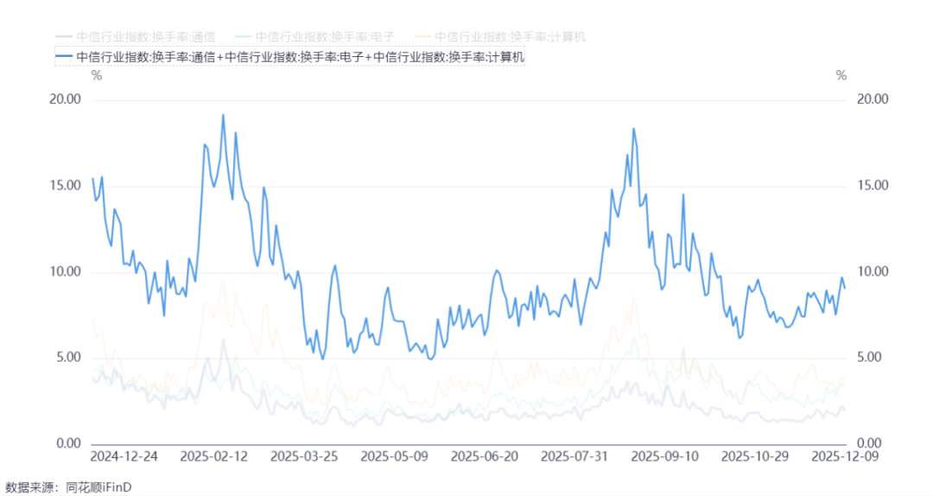Click the 2024-12-24 x-axis date label

tap(124, 457)
